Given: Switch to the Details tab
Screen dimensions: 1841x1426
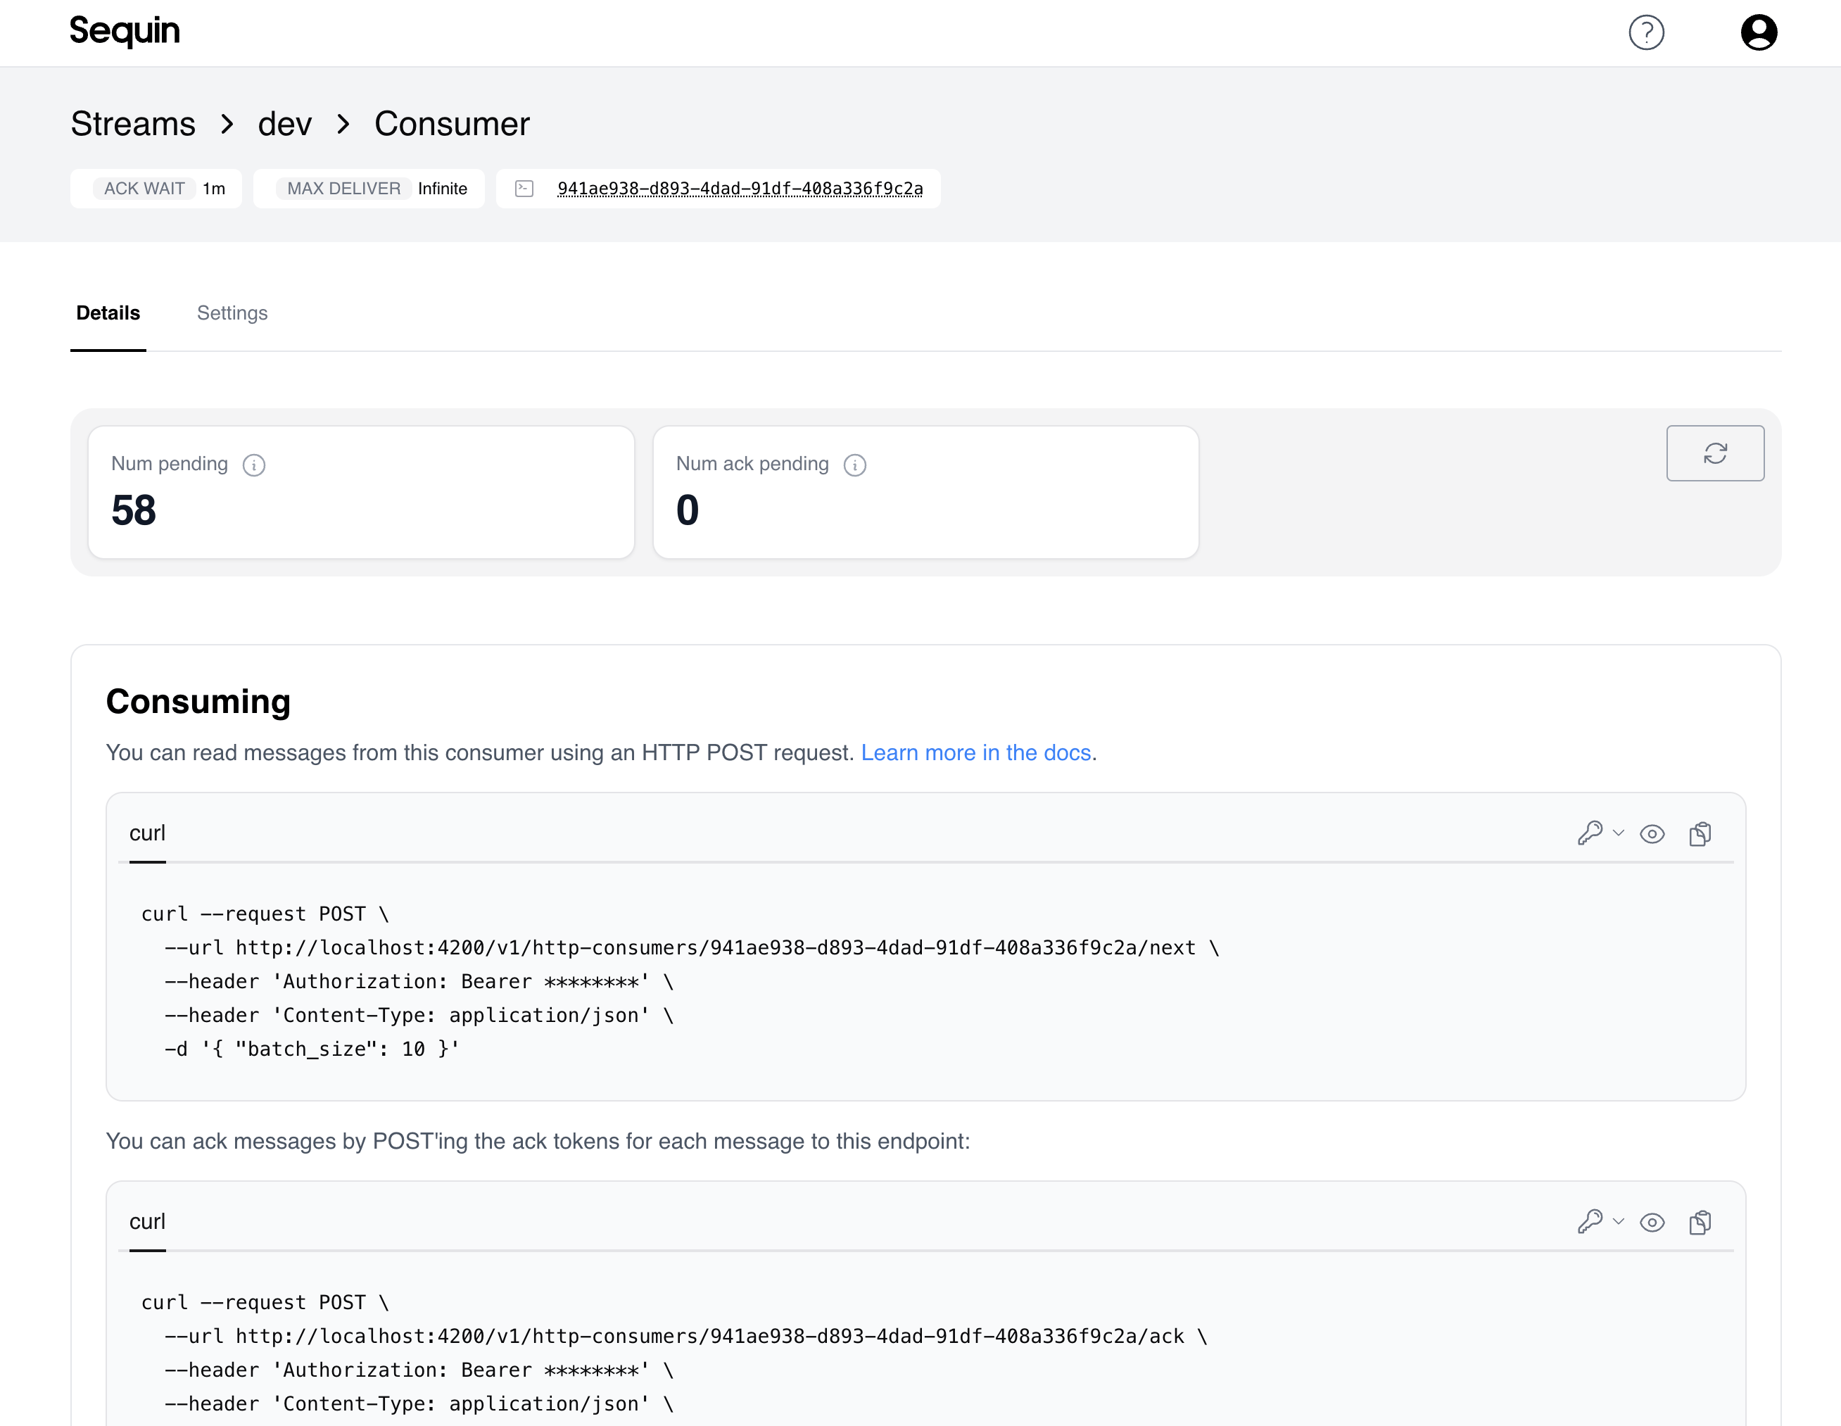Looking at the screenshot, I should (108, 314).
